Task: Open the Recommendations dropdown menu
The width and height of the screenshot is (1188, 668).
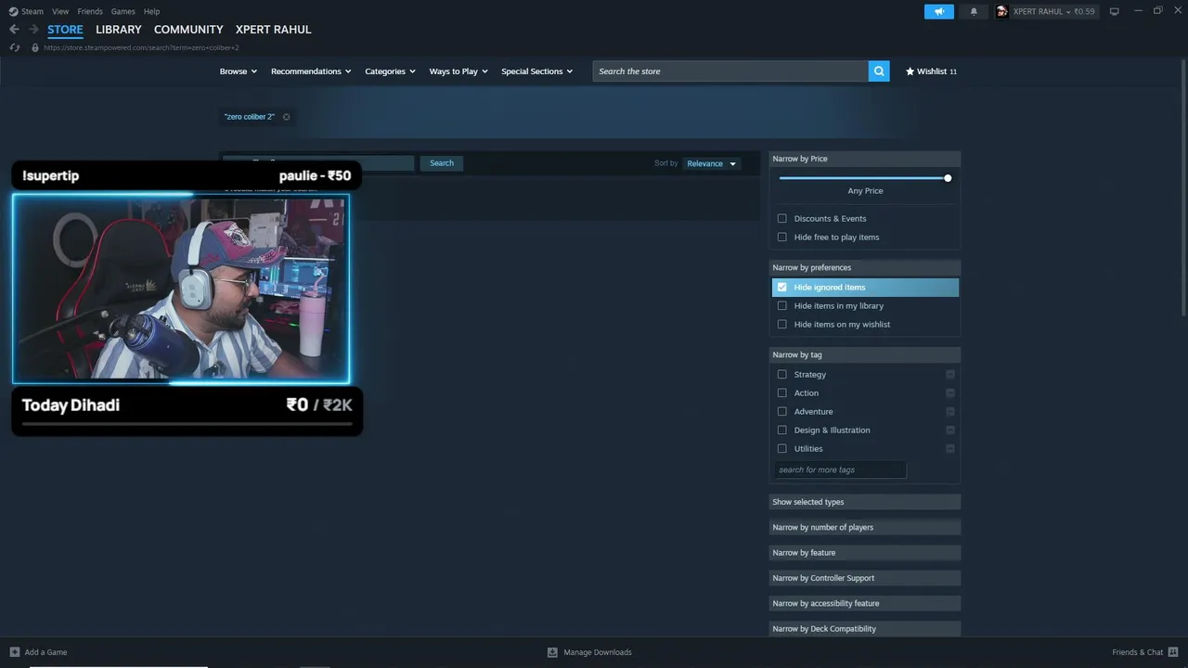Action: coord(311,71)
